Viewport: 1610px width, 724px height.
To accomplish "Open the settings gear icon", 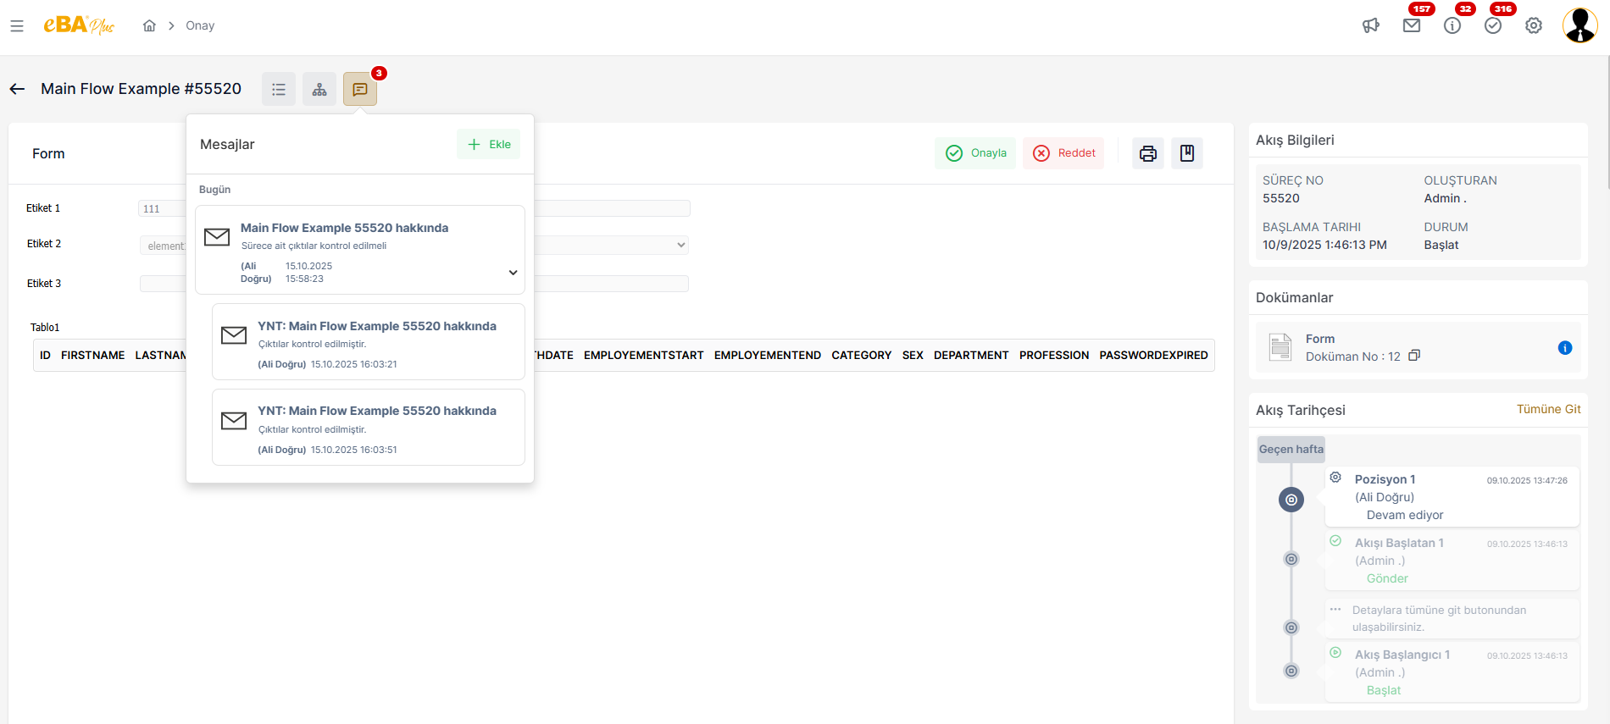I will pos(1533,25).
